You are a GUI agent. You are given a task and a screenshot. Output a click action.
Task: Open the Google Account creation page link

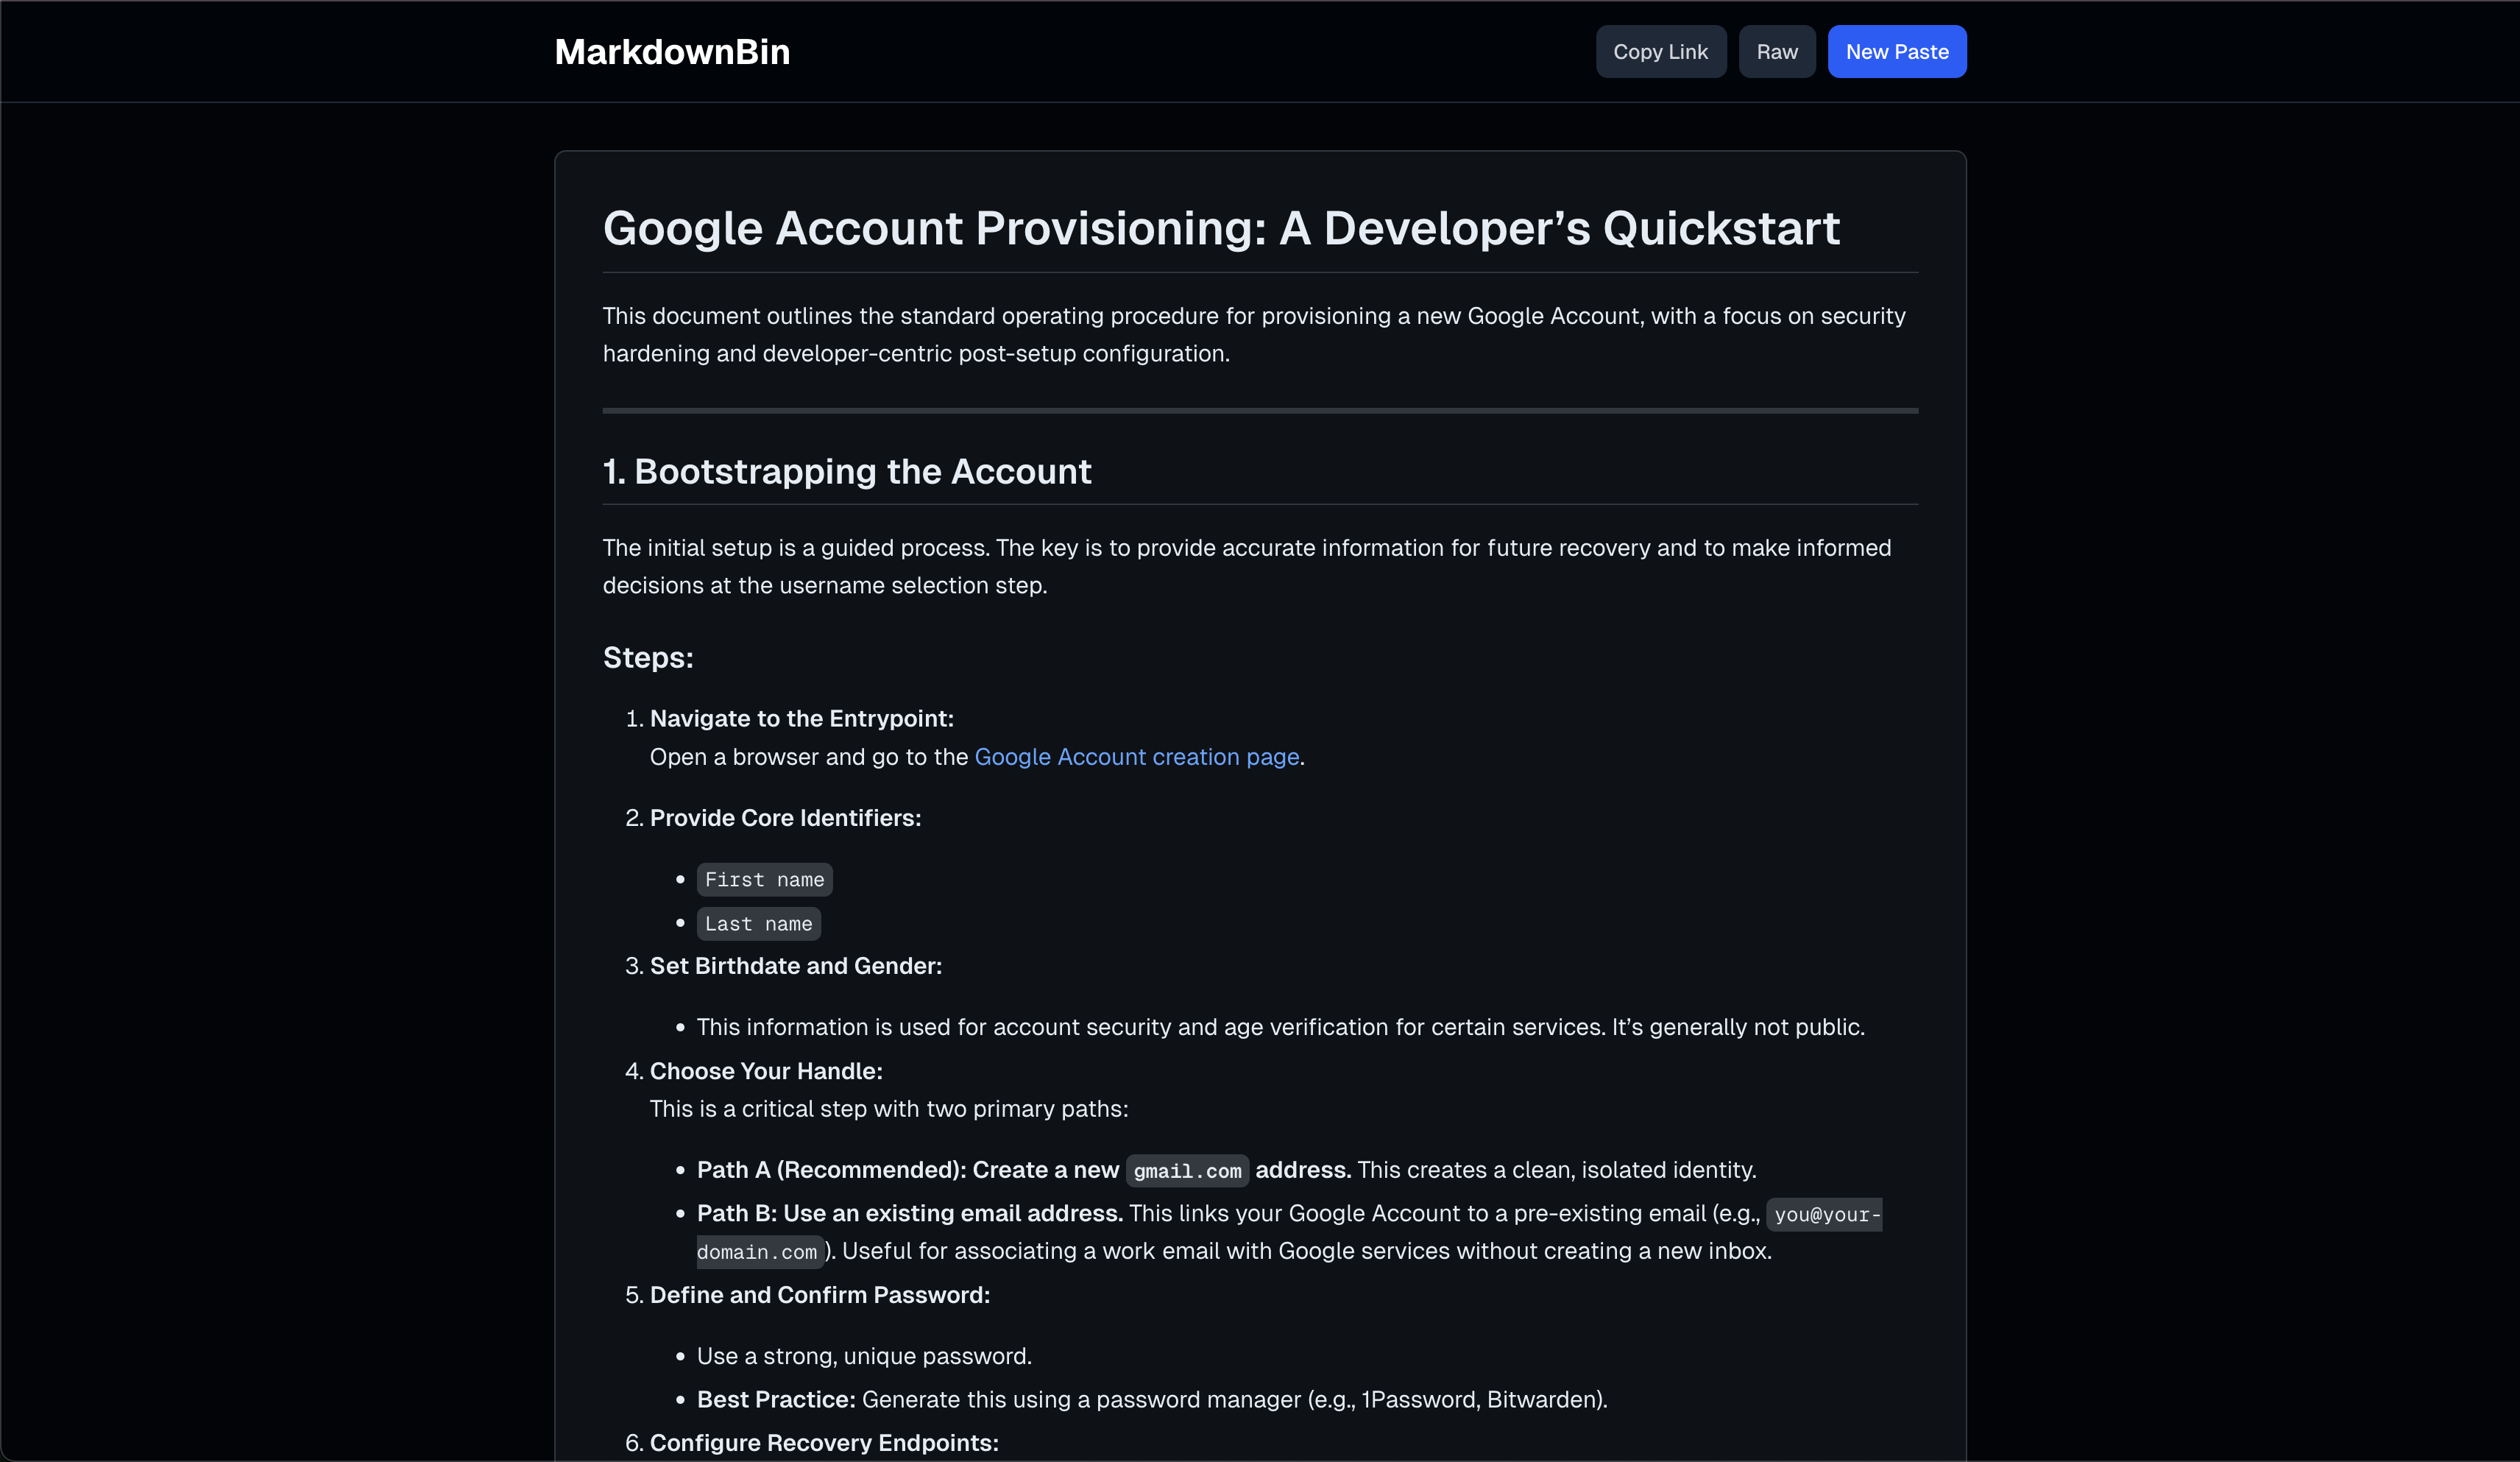(x=1136, y=757)
